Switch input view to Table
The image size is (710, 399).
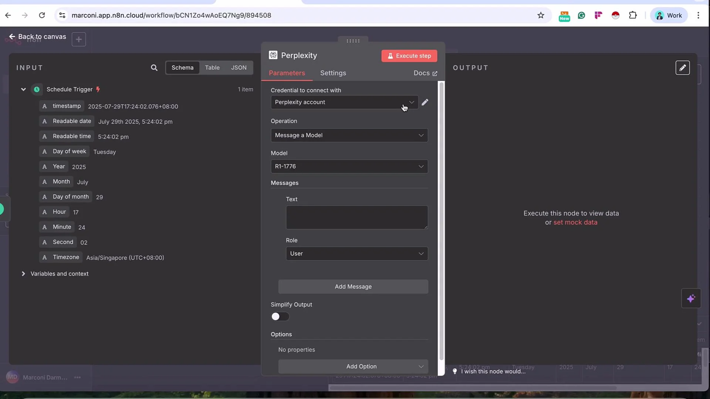[x=212, y=68]
